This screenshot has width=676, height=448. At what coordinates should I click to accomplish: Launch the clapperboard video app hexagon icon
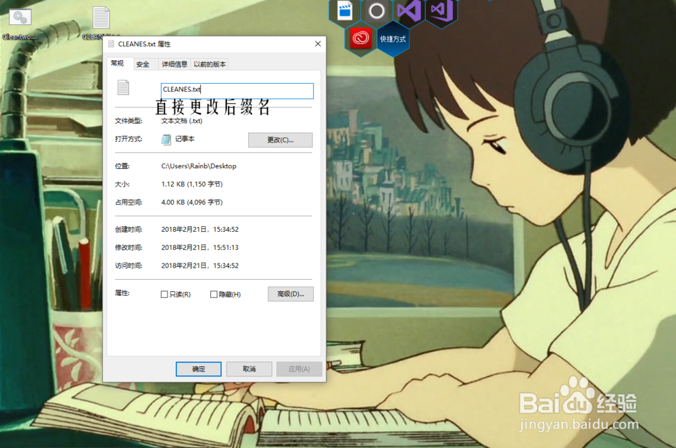point(345,11)
